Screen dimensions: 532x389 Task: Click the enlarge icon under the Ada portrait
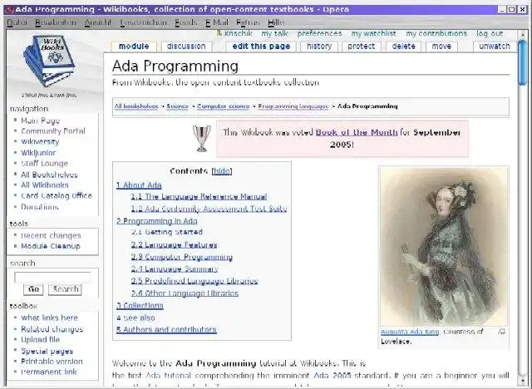[x=502, y=332]
